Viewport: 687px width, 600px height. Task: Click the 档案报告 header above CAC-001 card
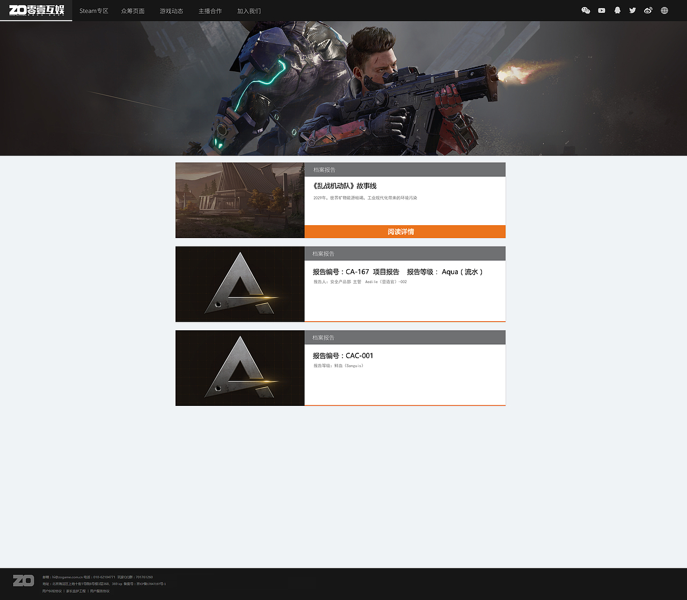tap(324, 338)
